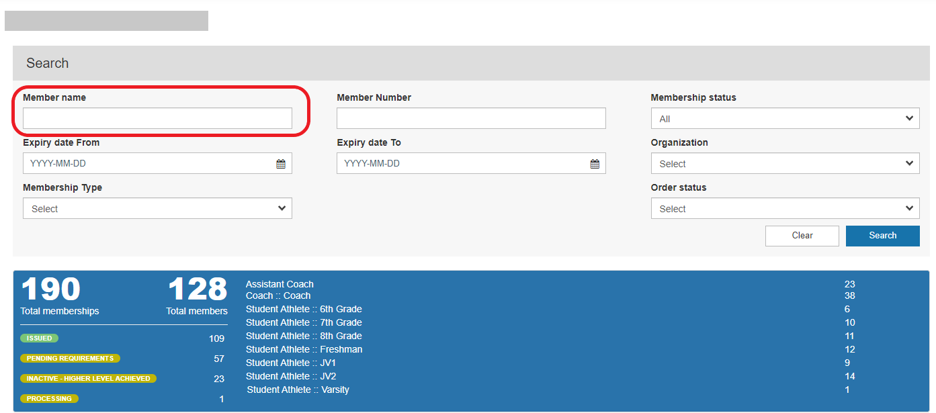
Task: Click the Freshman count 12
Action: (x=850, y=349)
